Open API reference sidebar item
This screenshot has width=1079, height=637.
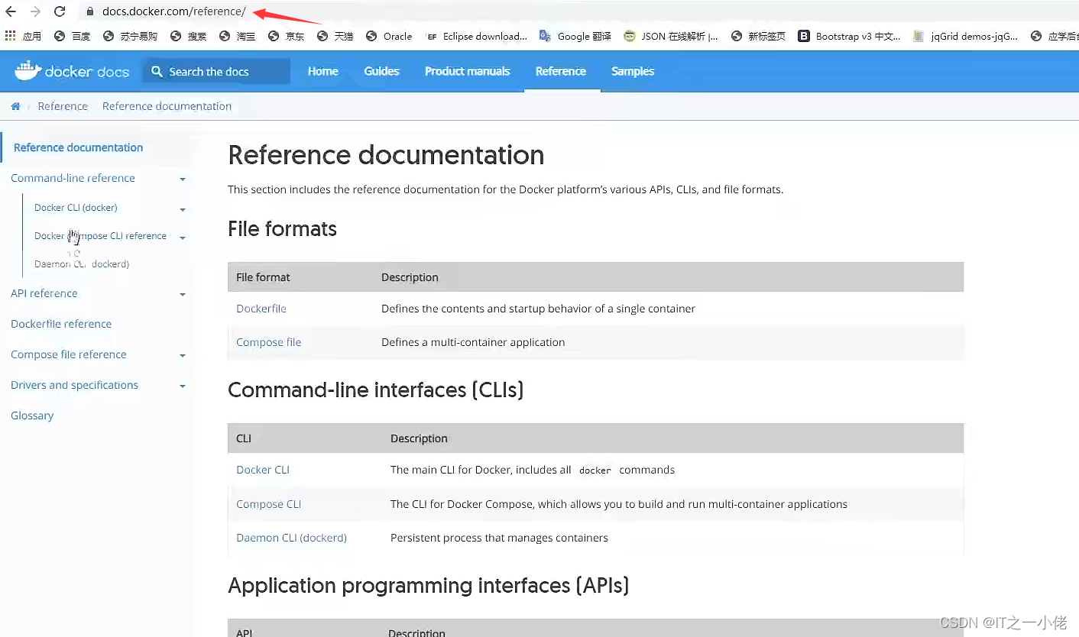(44, 293)
